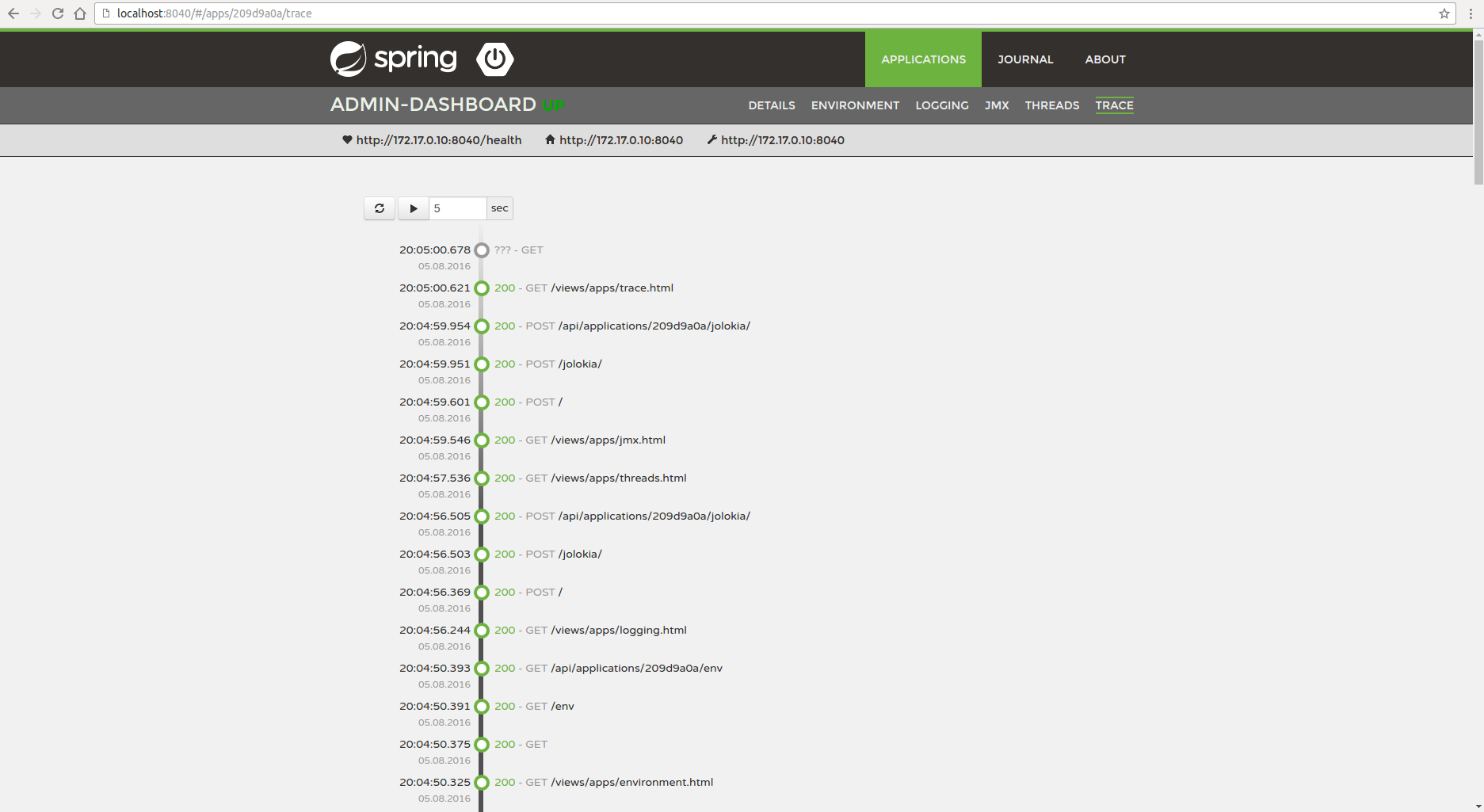The image size is (1484, 812).
Task: Bookmark this page with the star icon
Action: click(1444, 13)
